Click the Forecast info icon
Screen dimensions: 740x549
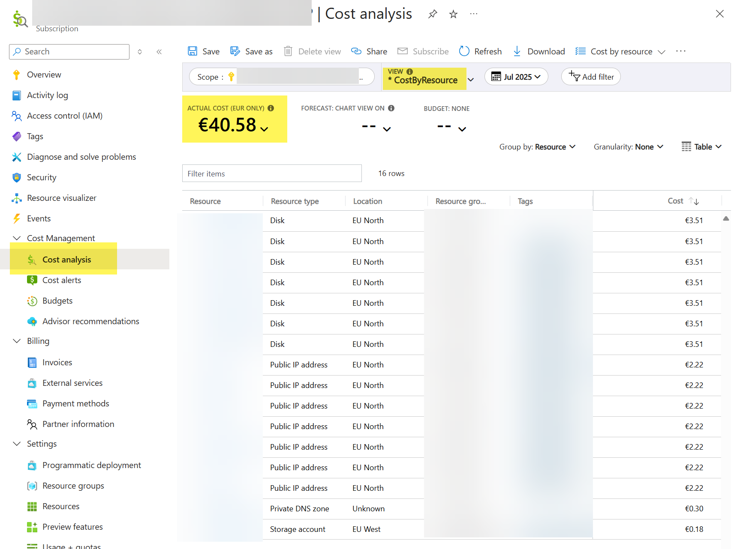pyautogui.click(x=391, y=108)
